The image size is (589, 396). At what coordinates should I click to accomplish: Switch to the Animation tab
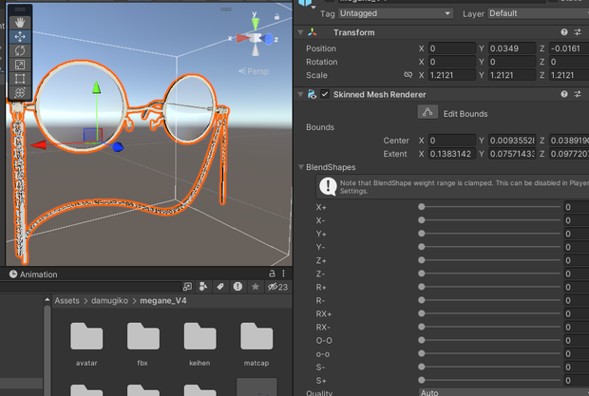click(x=33, y=274)
